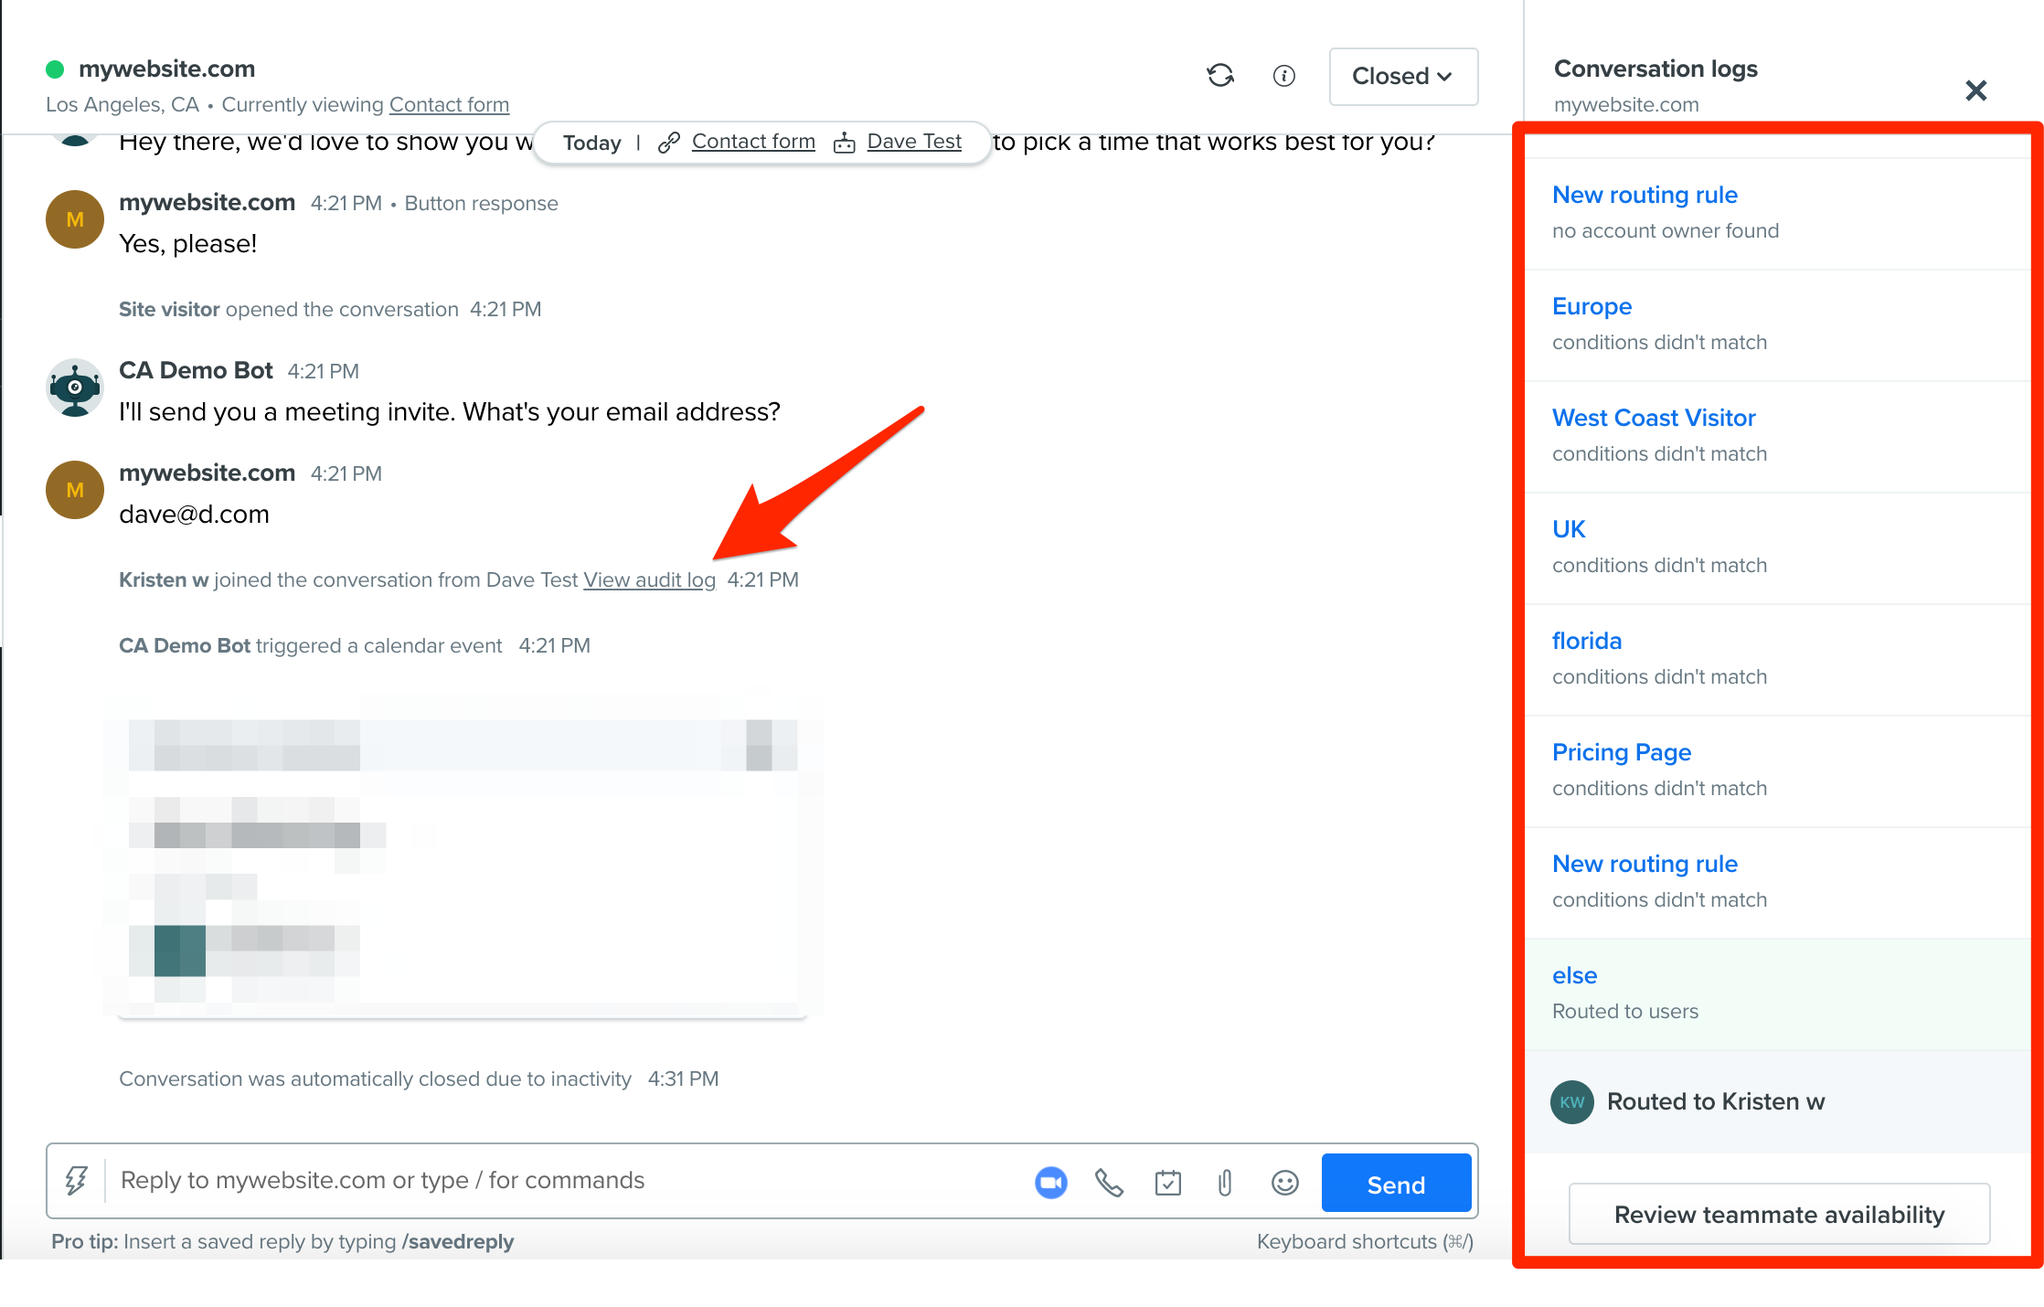Open the Dave Test playbook link
2044x1307 pixels.
click(x=914, y=142)
